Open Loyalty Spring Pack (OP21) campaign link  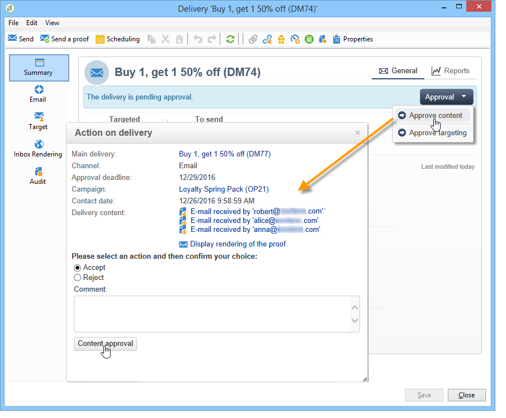click(x=224, y=189)
